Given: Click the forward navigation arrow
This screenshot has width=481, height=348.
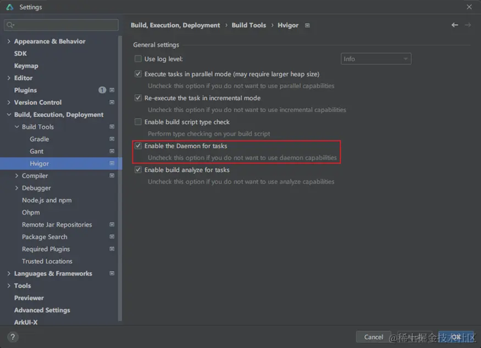Looking at the screenshot, I should coord(468,25).
